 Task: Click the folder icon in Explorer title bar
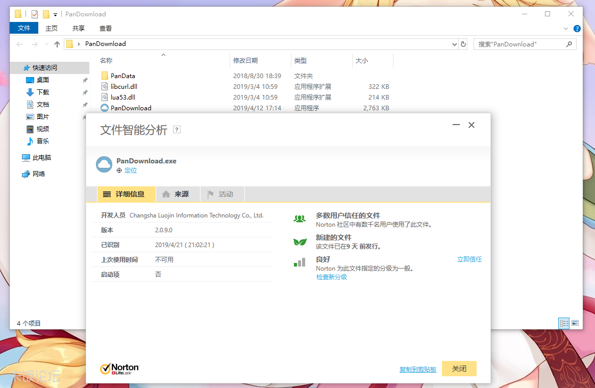pyautogui.click(x=18, y=14)
